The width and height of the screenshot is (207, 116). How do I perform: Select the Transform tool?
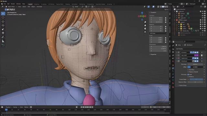[x=3, y=33]
